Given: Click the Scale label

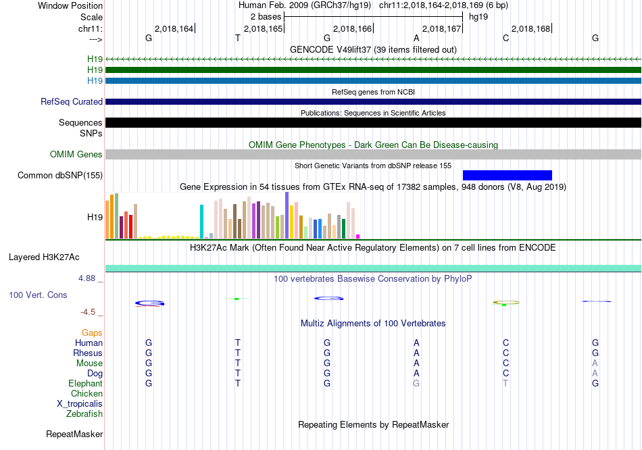Looking at the screenshot, I should click(x=91, y=17).
